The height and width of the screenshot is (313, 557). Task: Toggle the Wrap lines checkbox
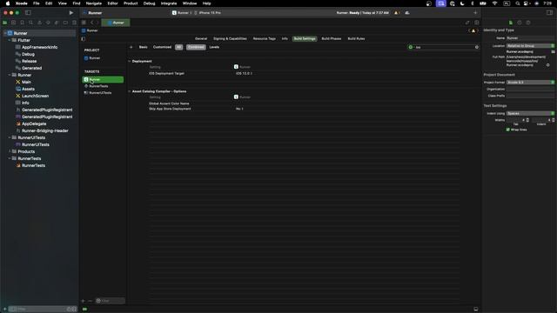[x=507, y=130]
